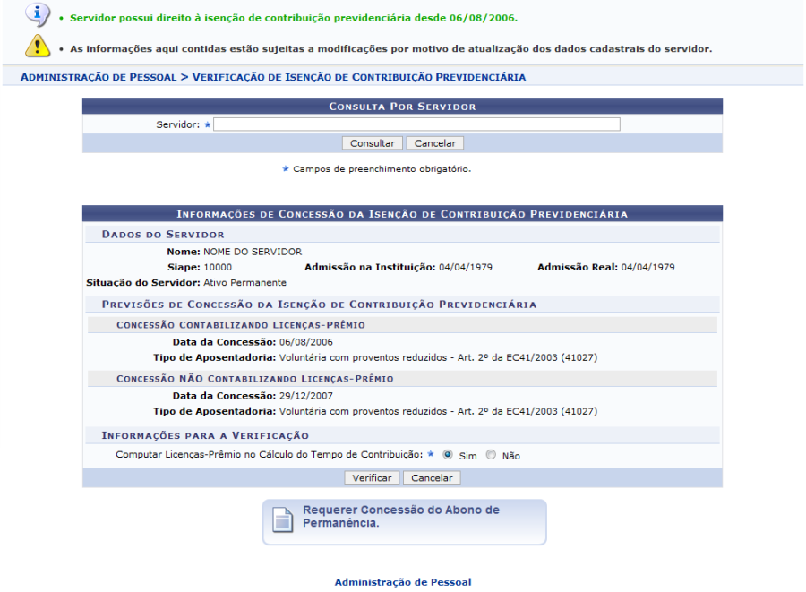Choose the Não radio option

490,455
